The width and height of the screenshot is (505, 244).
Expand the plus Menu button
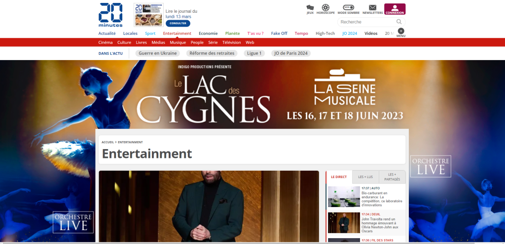[401, 33]
